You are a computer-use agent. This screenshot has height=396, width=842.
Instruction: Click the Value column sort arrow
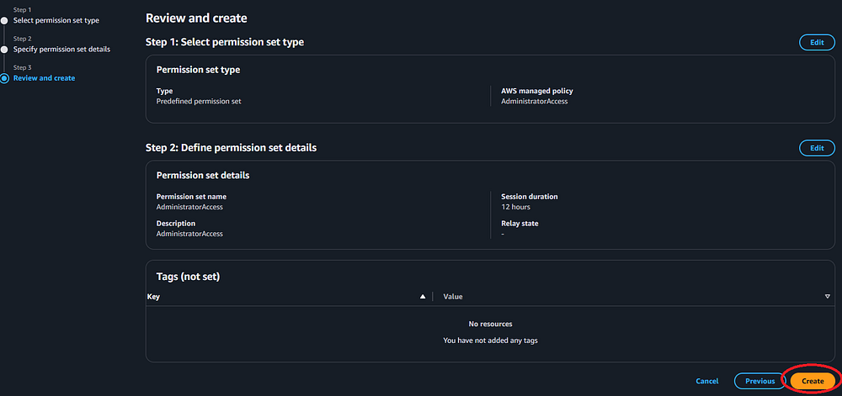827,297
